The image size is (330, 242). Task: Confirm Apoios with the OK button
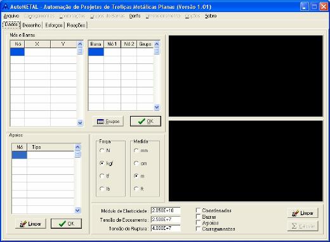click(66, 224)
